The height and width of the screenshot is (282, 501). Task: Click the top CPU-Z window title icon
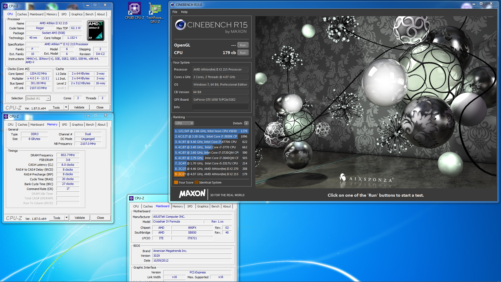[5, 6]
